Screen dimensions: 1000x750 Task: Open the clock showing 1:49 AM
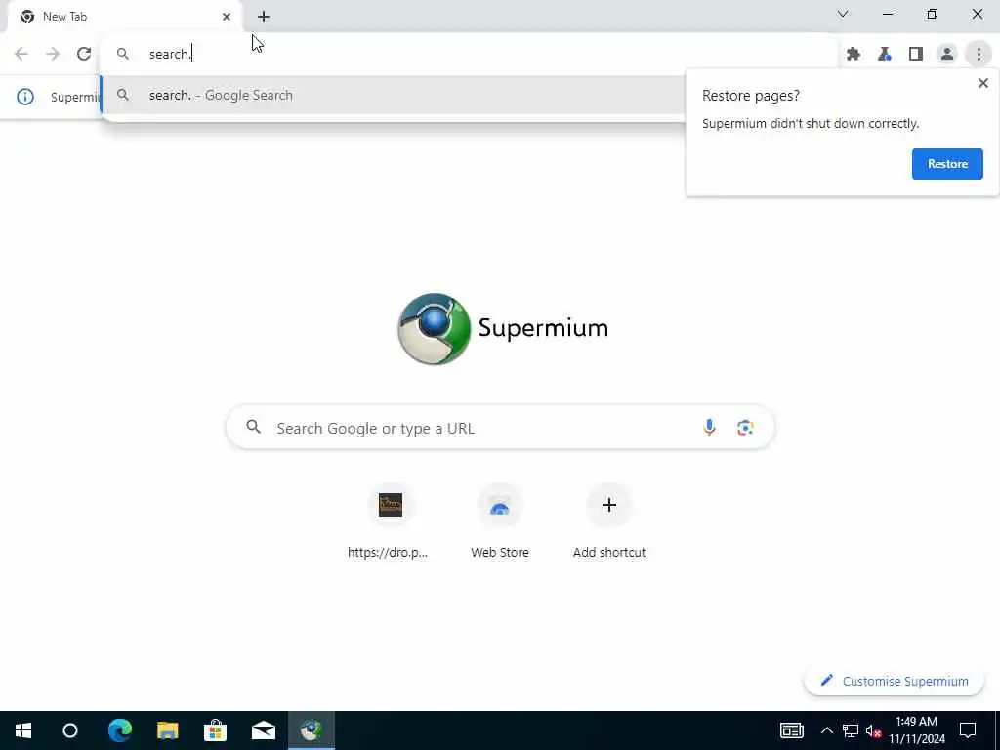[x=916, y=730]
